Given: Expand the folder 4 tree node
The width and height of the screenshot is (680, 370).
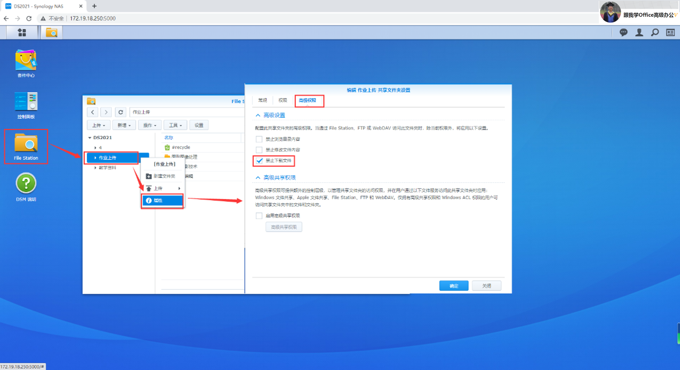Looking at the screenshot, I should point(96,148).
